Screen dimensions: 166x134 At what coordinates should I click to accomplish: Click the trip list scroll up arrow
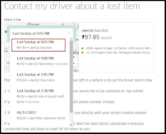71,39
